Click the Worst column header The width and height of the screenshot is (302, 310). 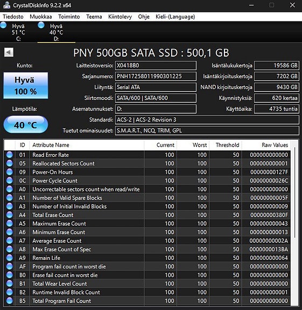[x=193, y=145]
